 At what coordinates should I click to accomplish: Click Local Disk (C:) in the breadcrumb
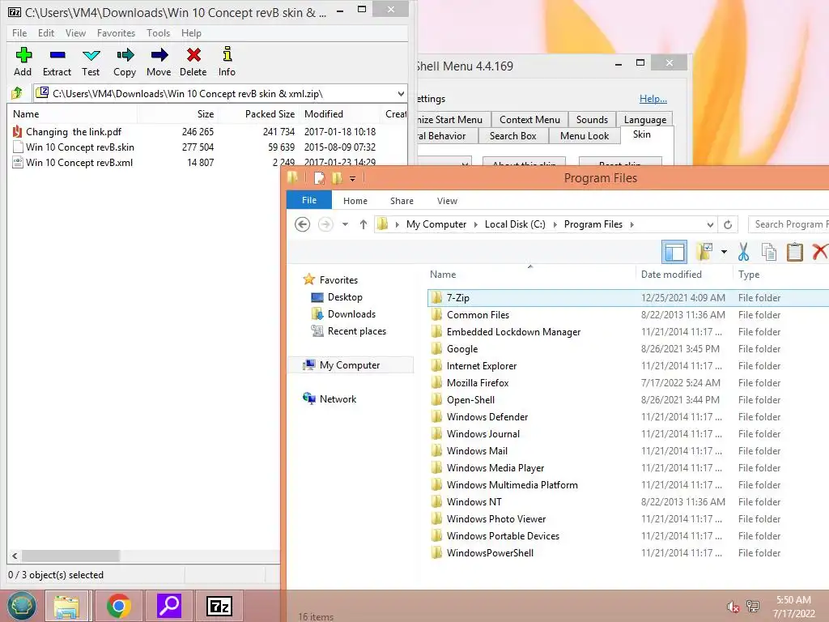click(x=515, y=224)
